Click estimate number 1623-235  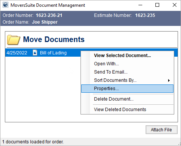[x=145, y=15]
